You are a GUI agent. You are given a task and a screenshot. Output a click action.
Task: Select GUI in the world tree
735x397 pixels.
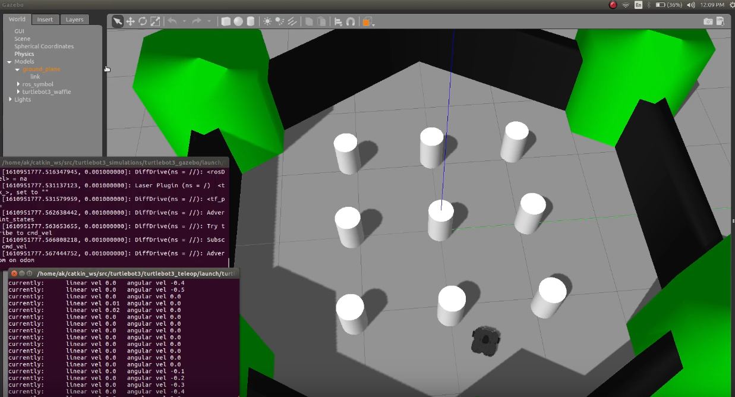(x=20, y=31)
